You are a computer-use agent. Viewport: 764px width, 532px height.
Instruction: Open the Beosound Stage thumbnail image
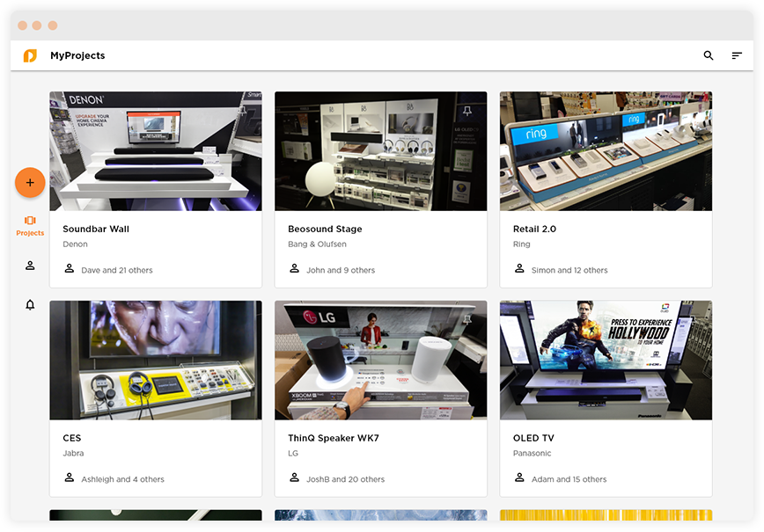point(380,151)
